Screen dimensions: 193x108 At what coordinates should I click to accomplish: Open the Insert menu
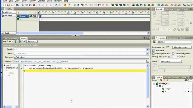coord(24,1)
